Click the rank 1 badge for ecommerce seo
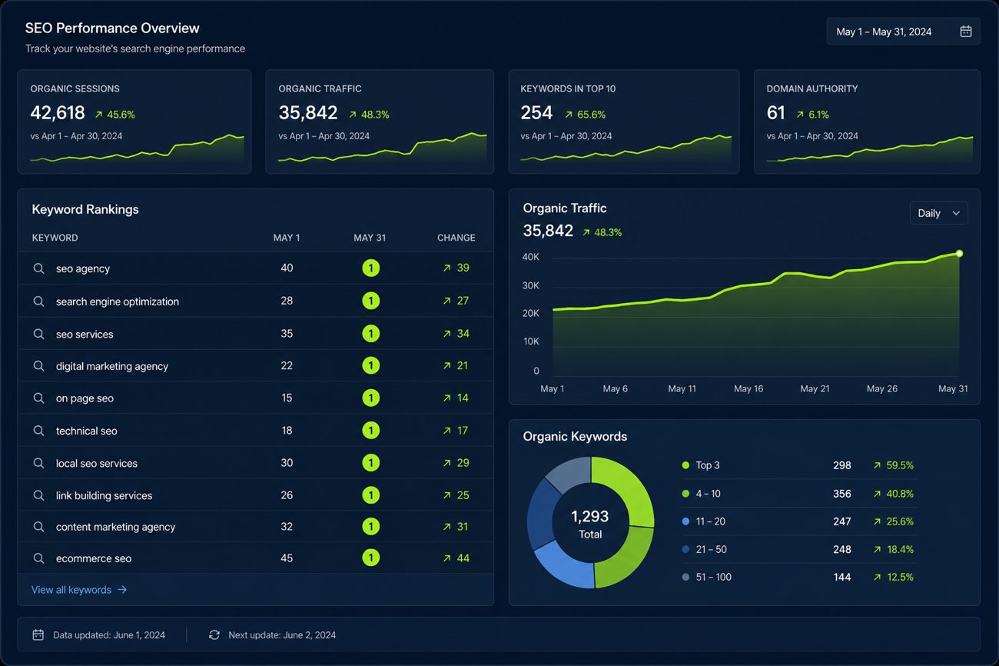Screen dimensions: 999x666 pos(371,558)
